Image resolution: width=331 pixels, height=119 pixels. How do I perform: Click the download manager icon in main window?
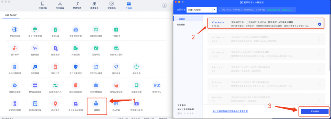point(164,5)
